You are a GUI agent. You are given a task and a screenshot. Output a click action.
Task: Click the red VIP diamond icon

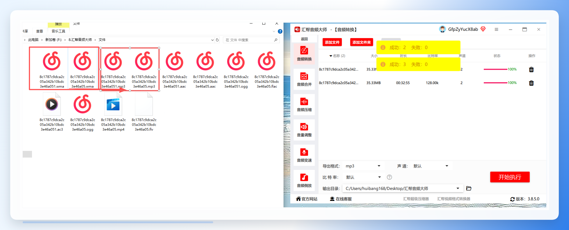[x=483, y=29]
